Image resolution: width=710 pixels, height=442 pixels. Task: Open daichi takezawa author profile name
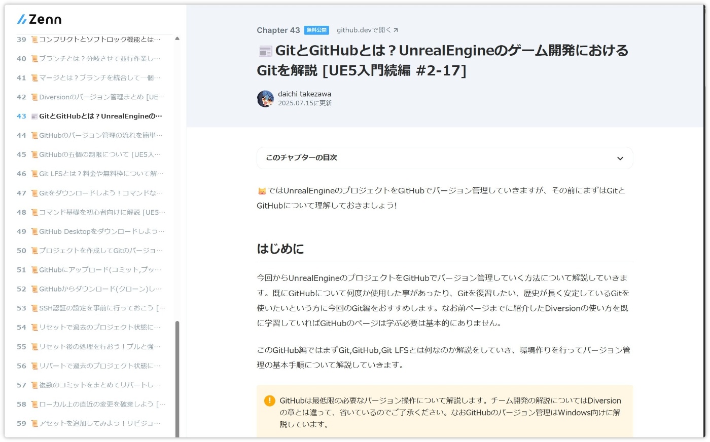click(x=304, y=94)
